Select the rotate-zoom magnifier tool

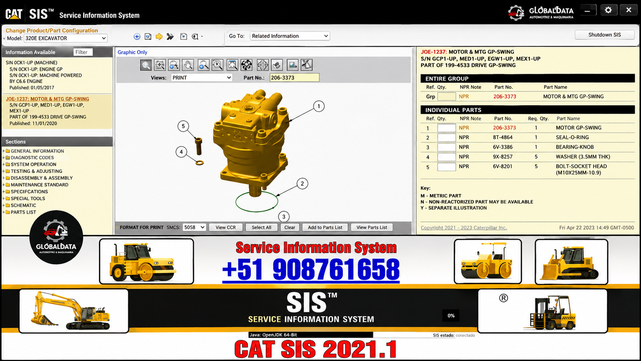[217, 65]
